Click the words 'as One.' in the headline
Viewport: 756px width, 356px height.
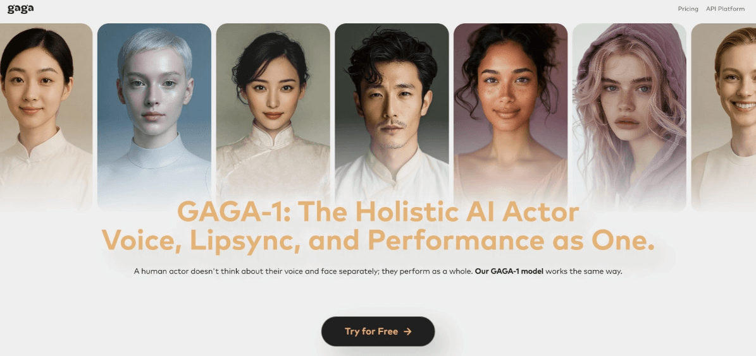point(603,240)
